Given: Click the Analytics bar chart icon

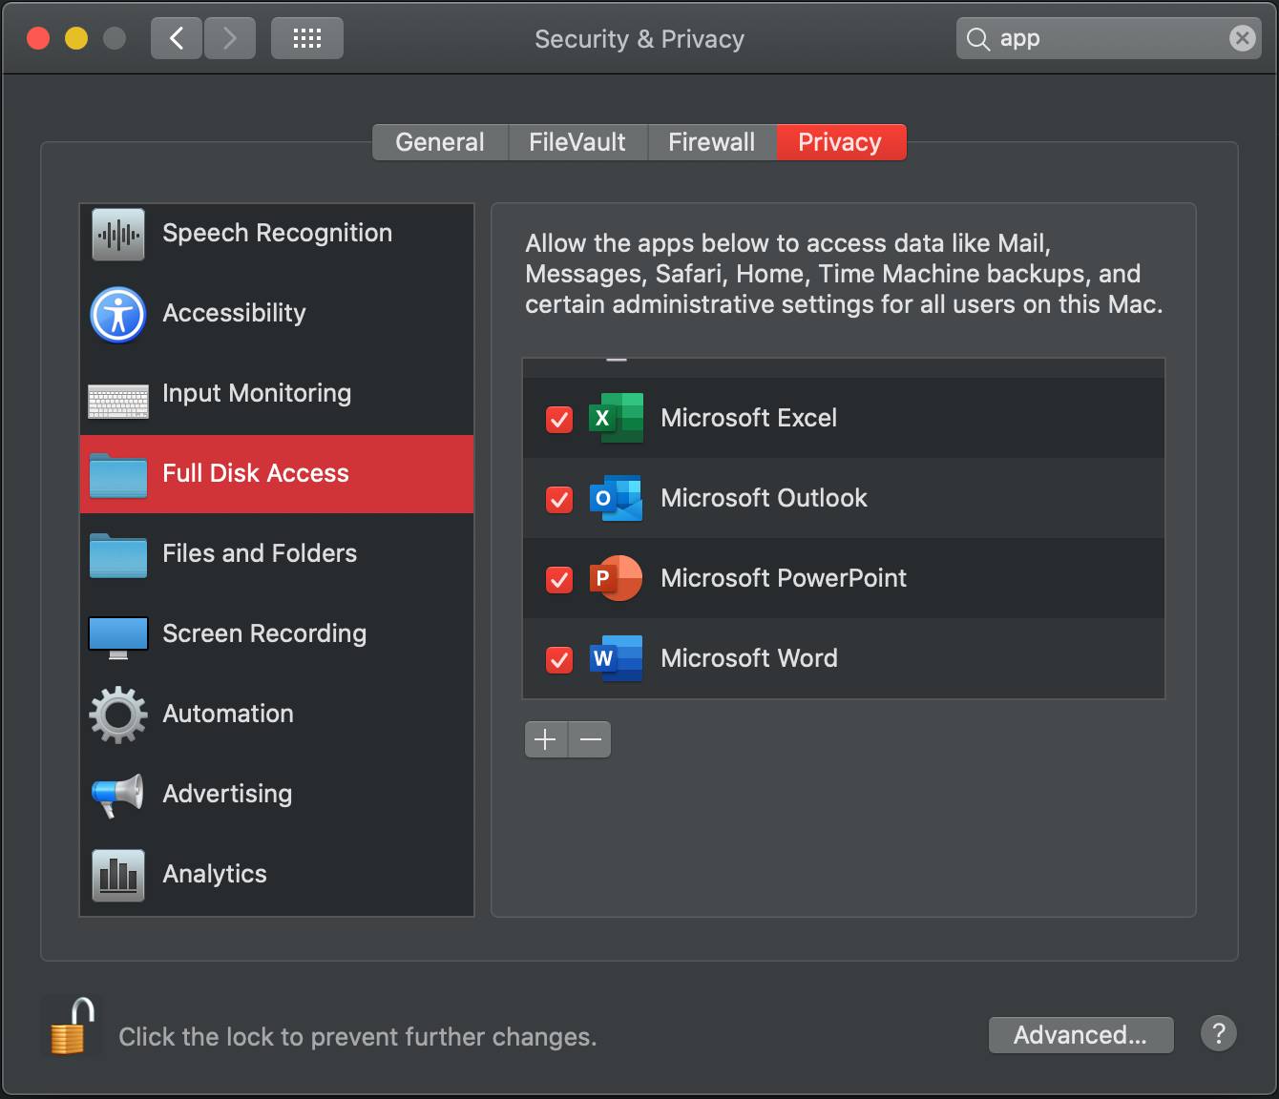Looking at the screenshot, I should coord(116,874).
